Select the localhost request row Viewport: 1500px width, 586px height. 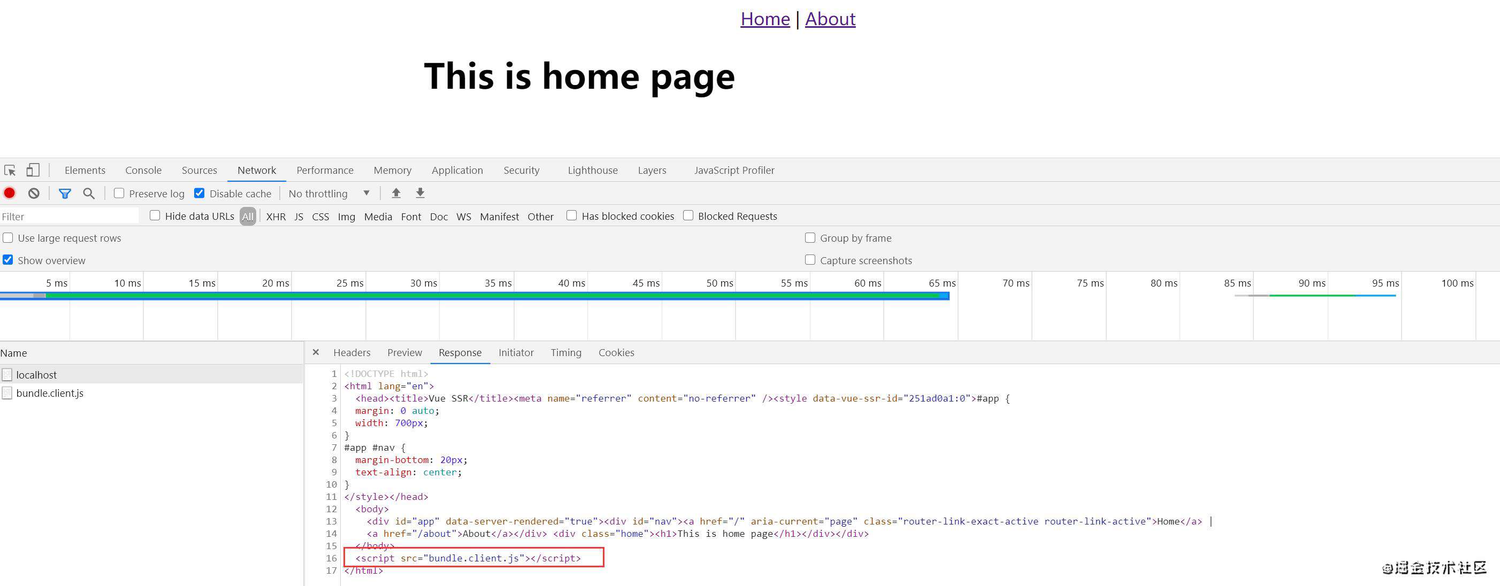tap(151, 375)
